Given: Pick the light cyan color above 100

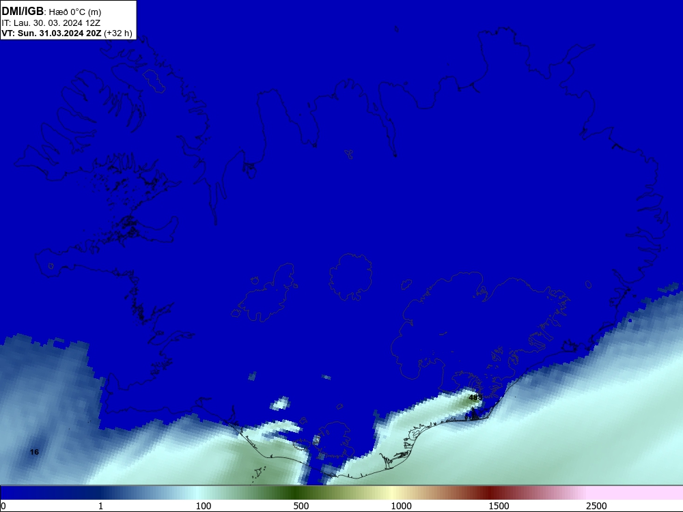Looking at the screenshot, I should [198, 493].
